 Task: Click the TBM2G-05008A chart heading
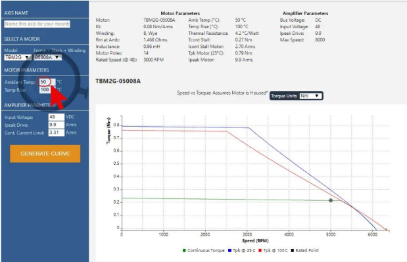pos(118,81)
